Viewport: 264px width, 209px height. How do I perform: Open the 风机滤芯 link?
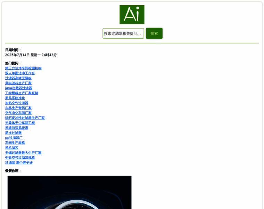click(11, 148)
